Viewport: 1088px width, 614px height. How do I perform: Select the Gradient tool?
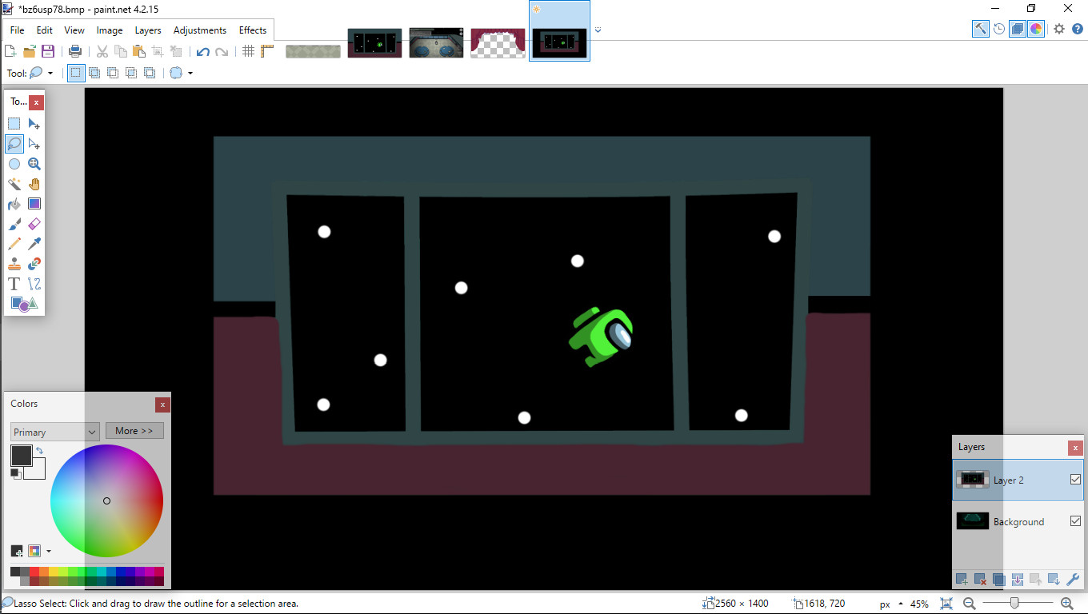34,203
